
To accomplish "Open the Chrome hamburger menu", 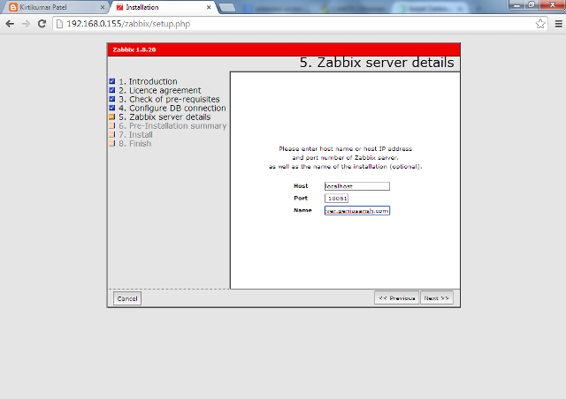I will tap(558, 24).
